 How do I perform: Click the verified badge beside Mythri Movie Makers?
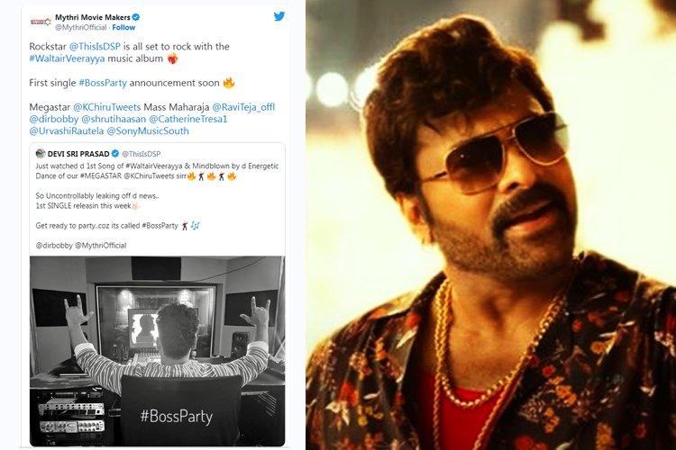click(135, 16)
